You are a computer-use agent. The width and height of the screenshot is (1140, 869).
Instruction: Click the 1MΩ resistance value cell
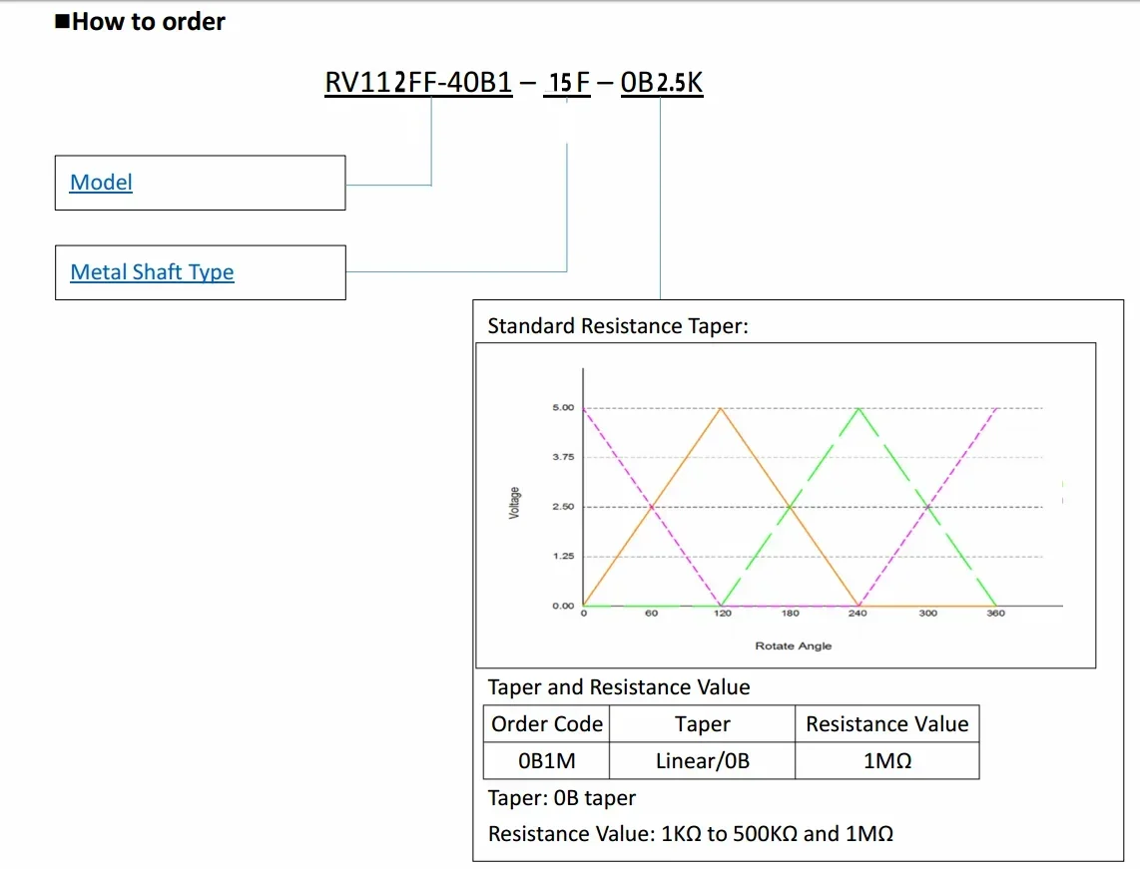(x=886, y=761)
